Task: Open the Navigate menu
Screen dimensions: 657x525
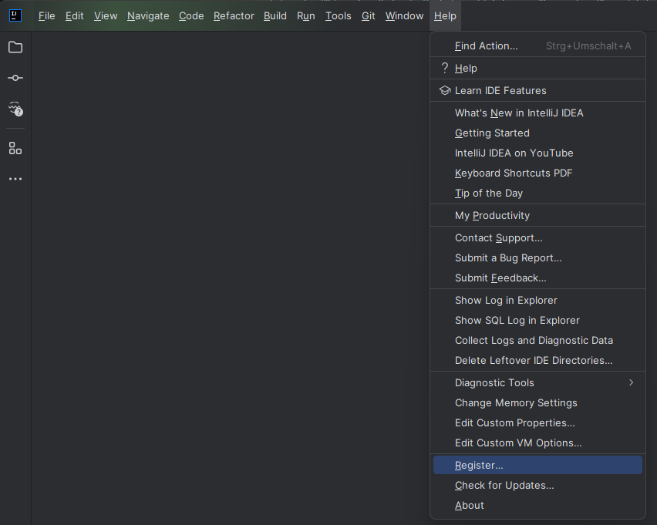Action: point(148,16)
